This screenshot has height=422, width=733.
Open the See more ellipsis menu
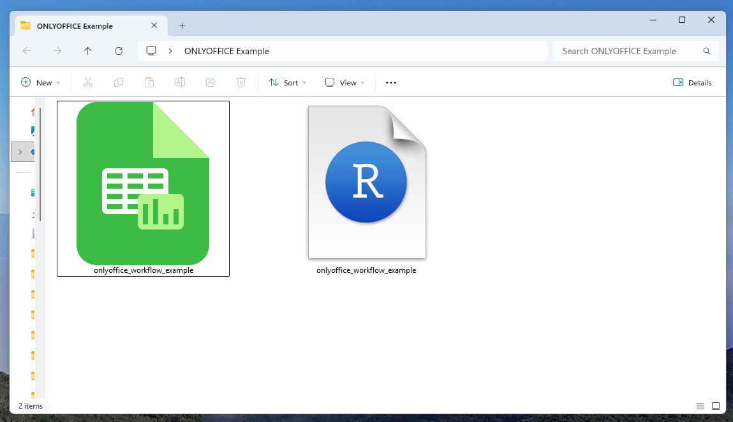[x=391, y=82]
